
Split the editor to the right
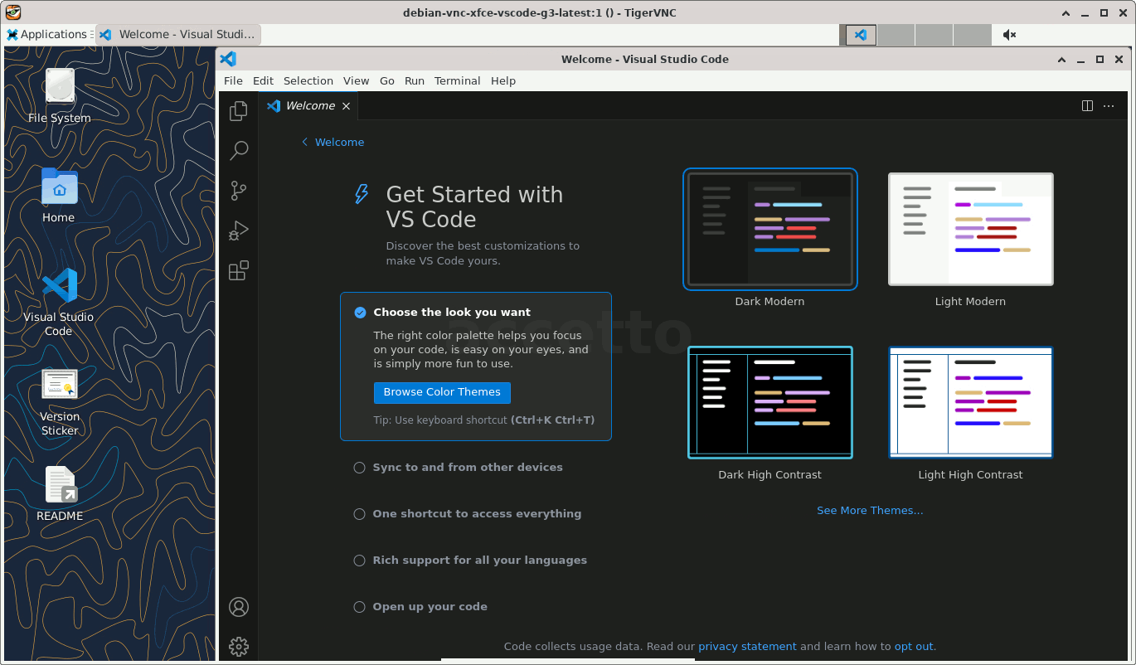pos(1087,105)
